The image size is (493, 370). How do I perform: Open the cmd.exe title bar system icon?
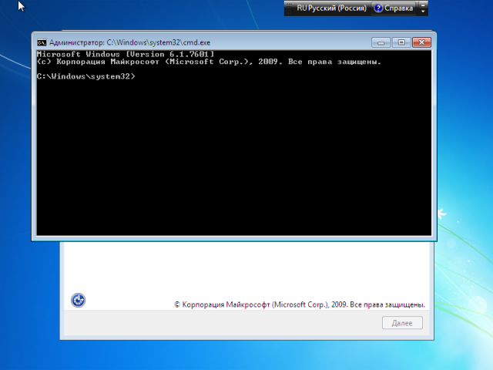[42, 42]
